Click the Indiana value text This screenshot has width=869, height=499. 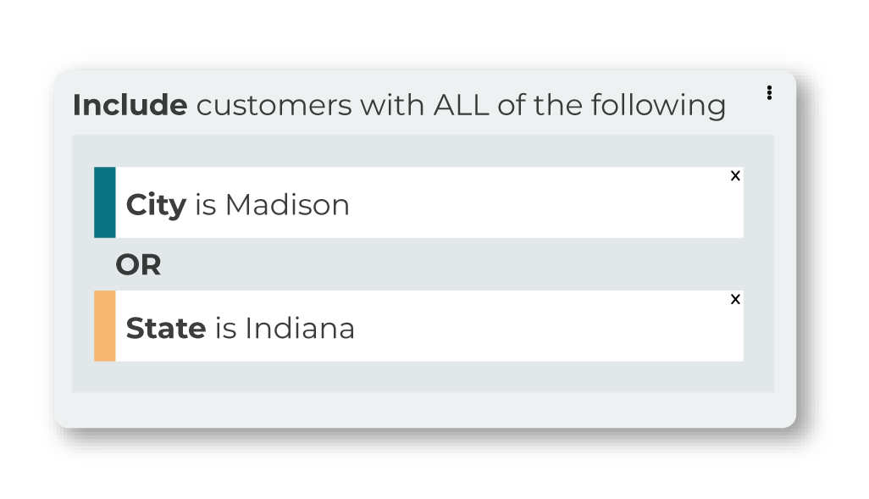[x=300, y=328]
